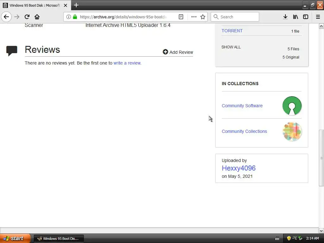Image resolution: width=324 pixels, height=243 pixels.
Task: Click the vertical scrollbar up arrow
Action: pos(321,26)
